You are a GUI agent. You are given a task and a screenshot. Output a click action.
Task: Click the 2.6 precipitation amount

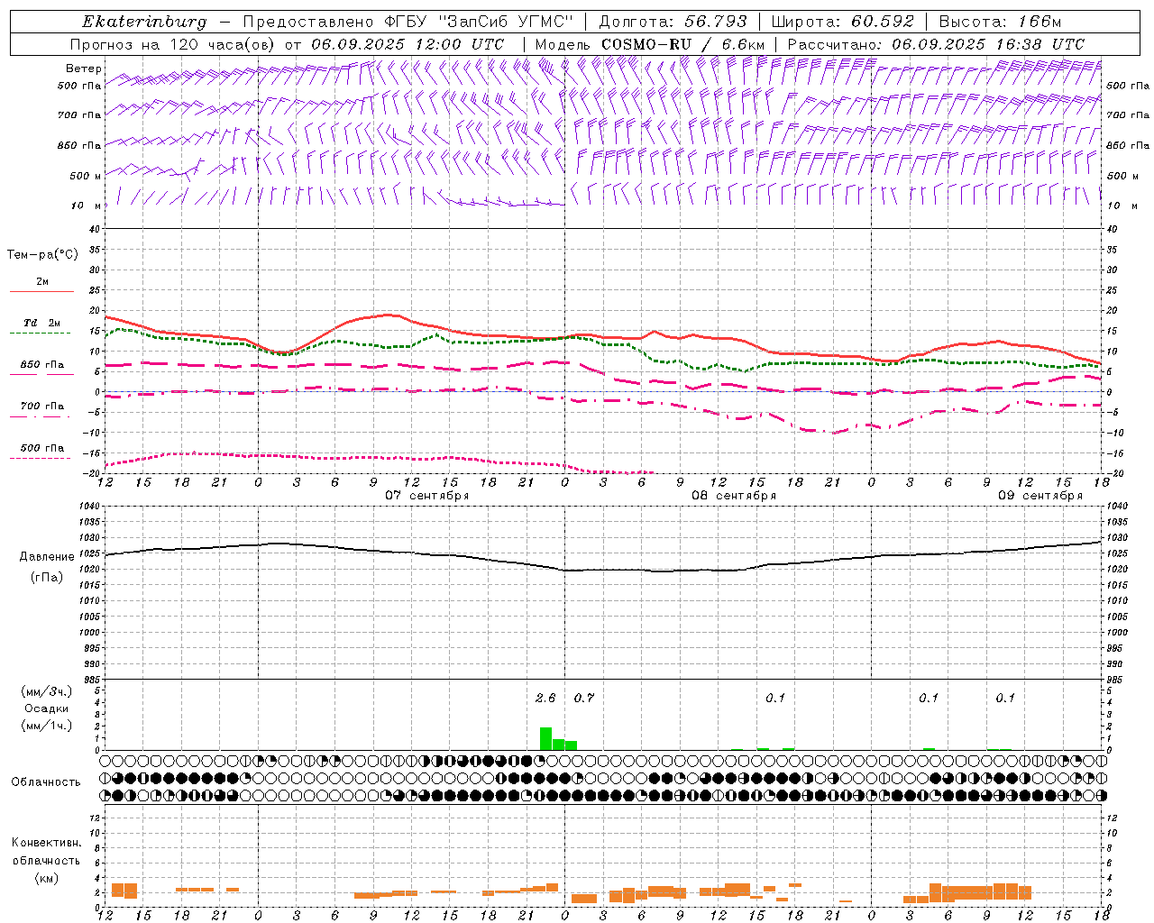pyautogui.click(x=545, y=699)
